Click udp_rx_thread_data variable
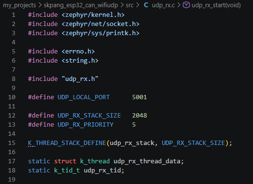Image resolution: width=253 pixels, height=184 pixels. coord(147,161)
